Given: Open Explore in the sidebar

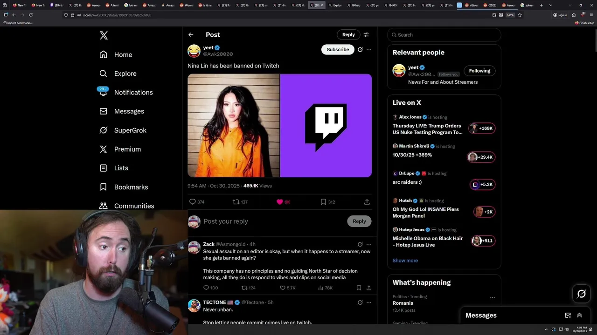Looking at the screenshot, I should pyautogui.click(x=118, y=74).
